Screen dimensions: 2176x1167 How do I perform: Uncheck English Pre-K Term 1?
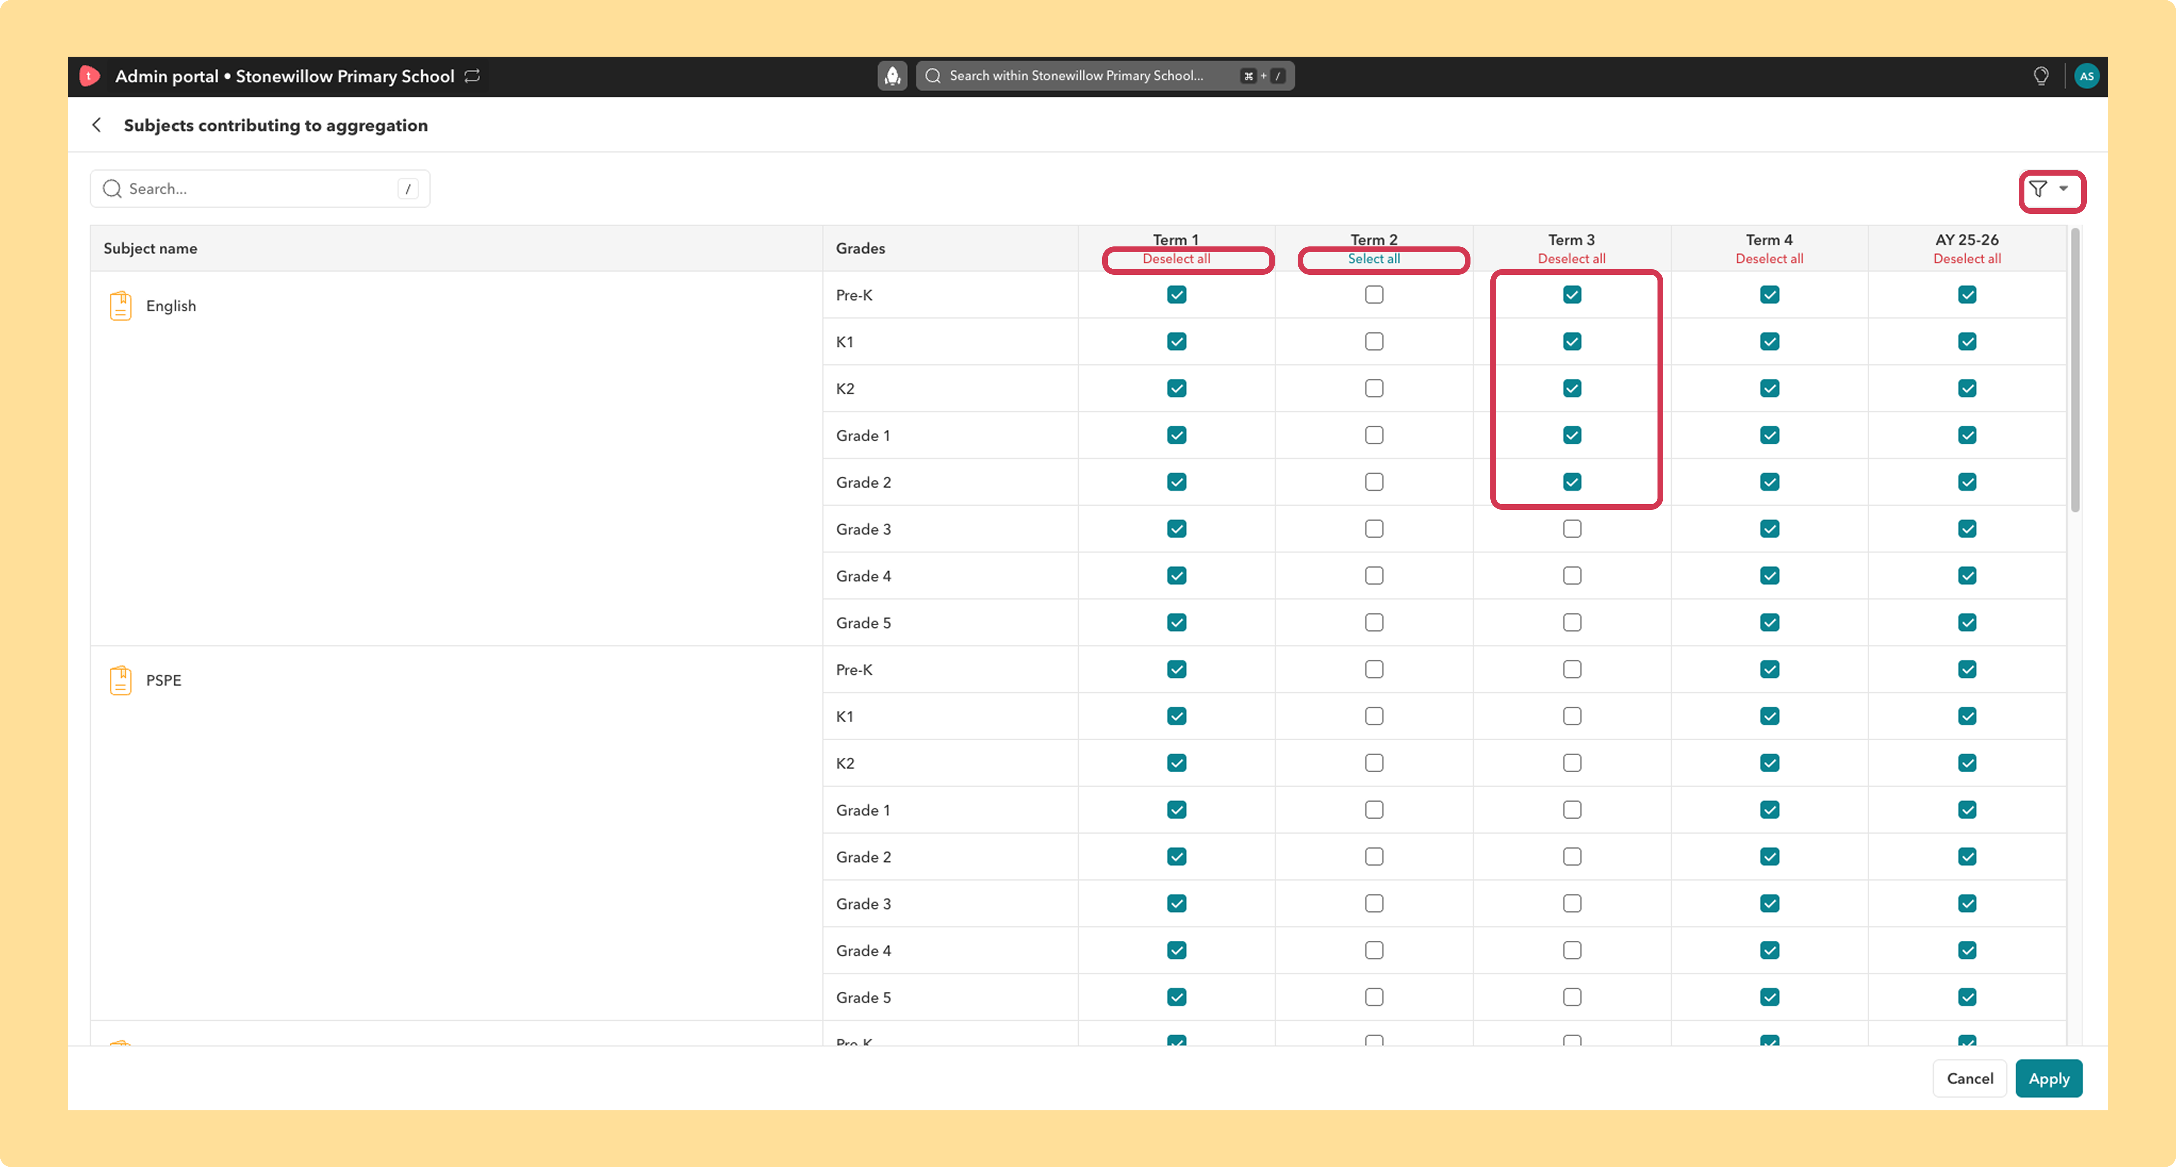1177,295
